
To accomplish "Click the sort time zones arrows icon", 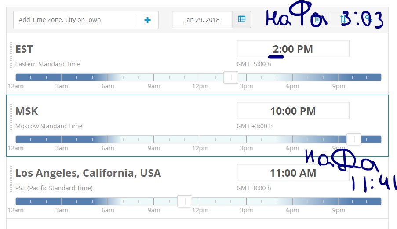I will pos(343,19).
